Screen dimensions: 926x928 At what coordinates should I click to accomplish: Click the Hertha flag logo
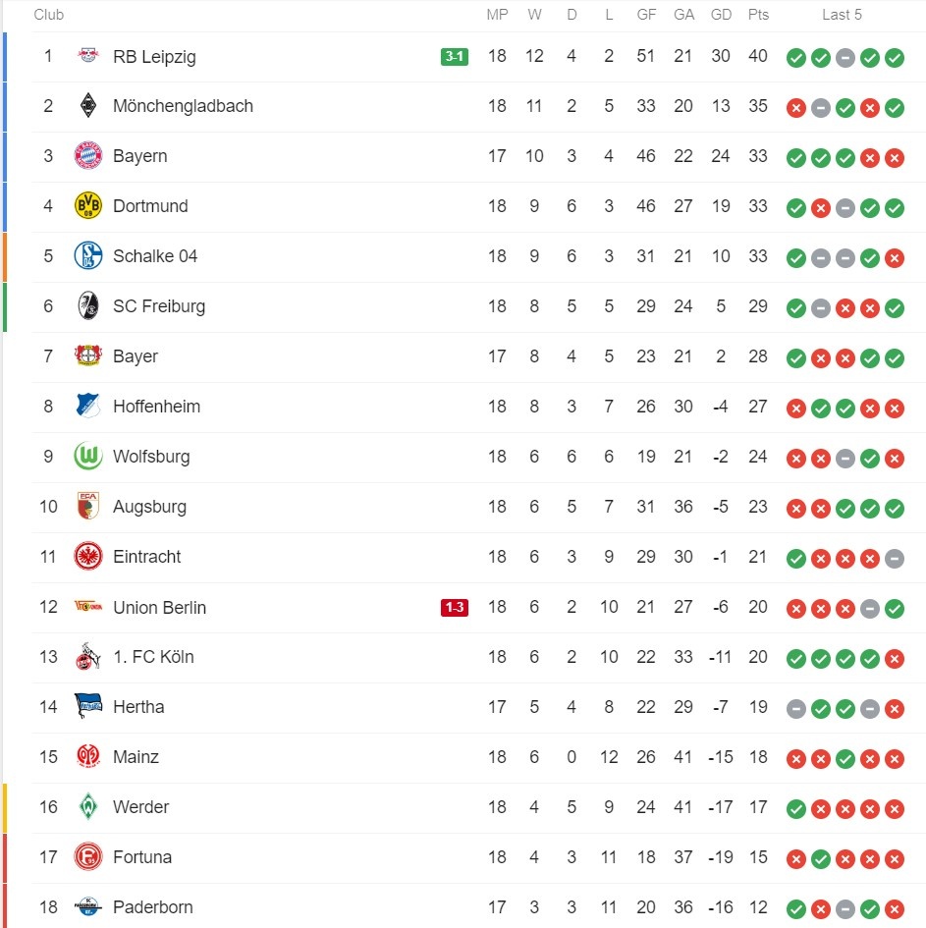click(x=87, y=706)
